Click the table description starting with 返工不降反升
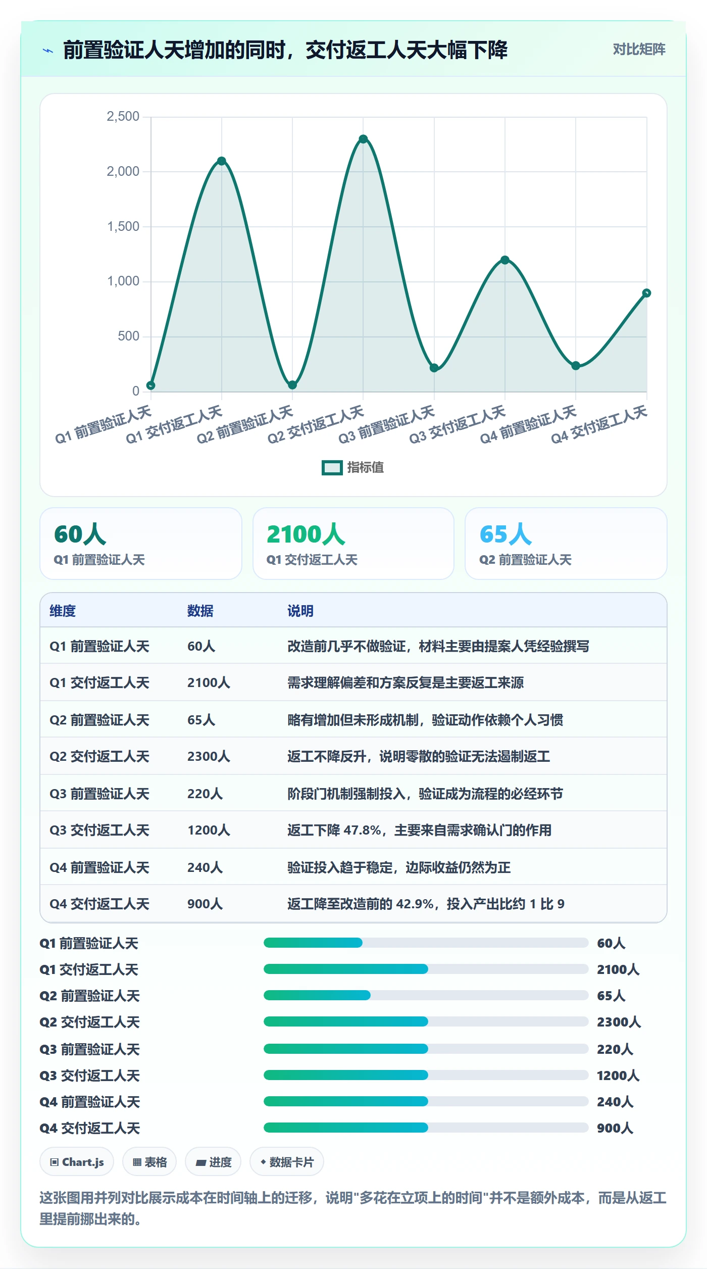The height and width of the screenshot is (1269, 707). click(419, 756)
